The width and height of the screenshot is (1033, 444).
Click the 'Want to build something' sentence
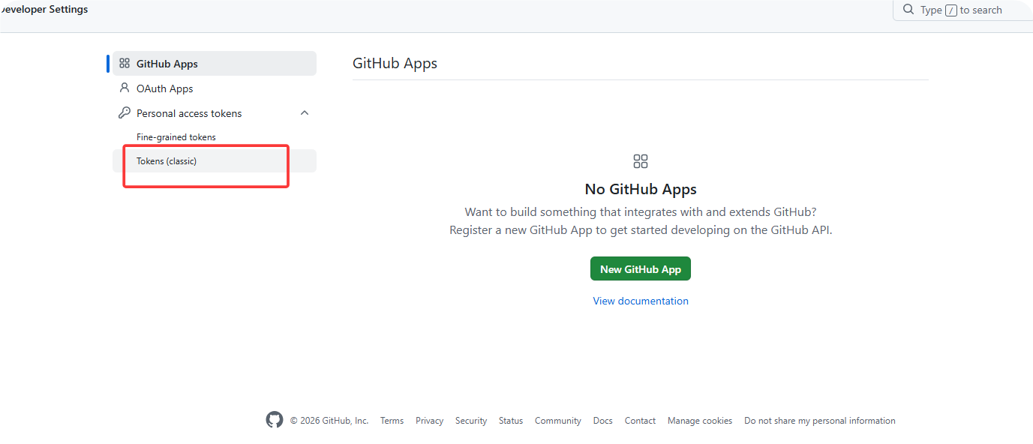pos(641,212)
